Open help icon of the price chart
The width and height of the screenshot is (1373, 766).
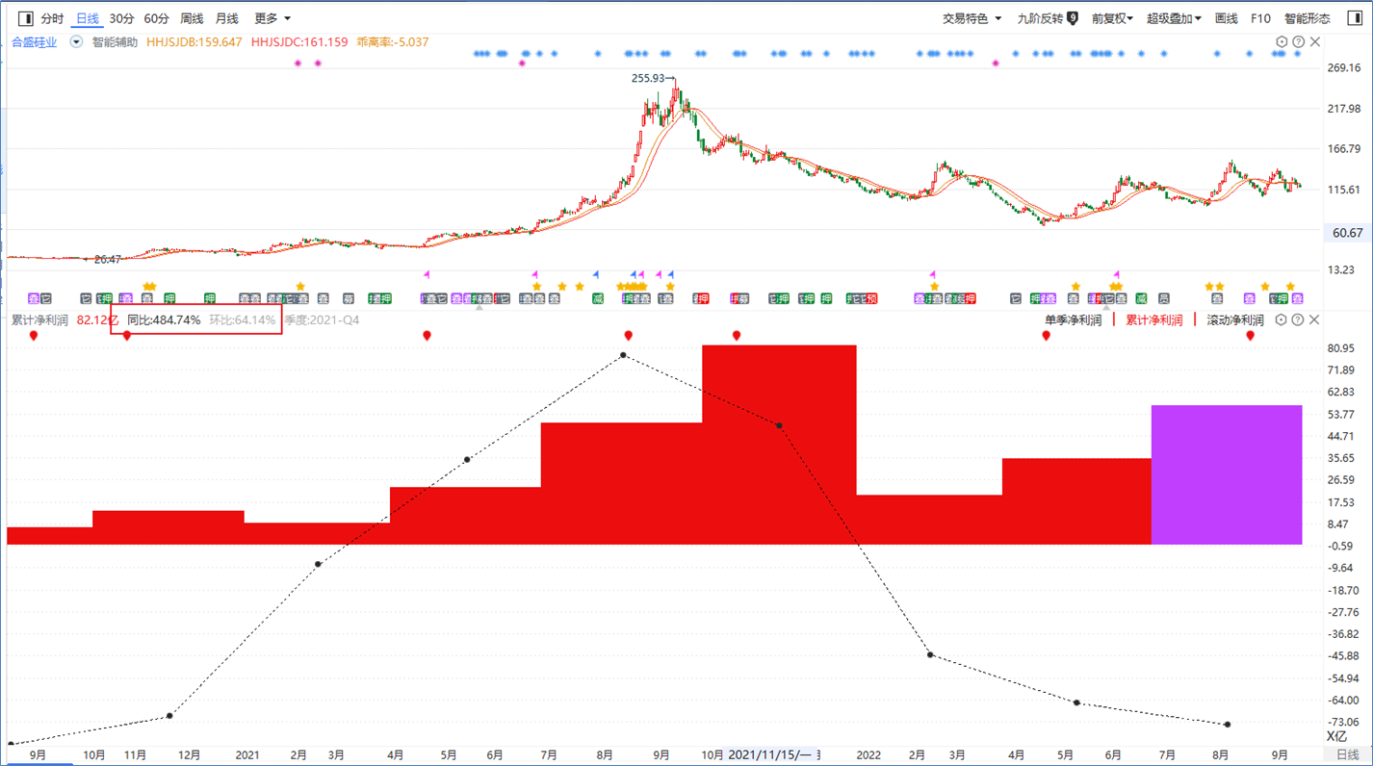click(x=1298, y=42)
